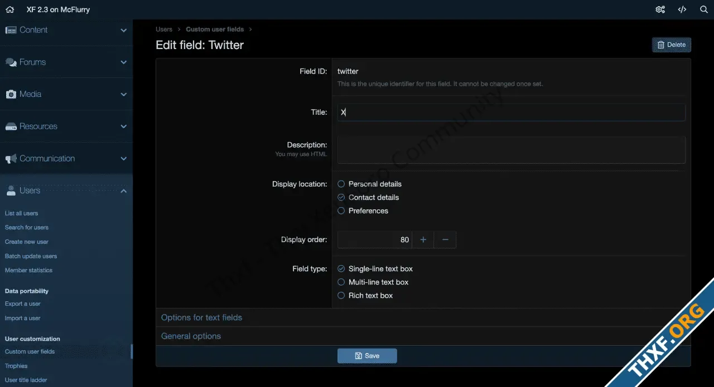Image resolution: width=714 pixels, height=387 pixels.
Task: Open Member statistics
Action: coord(28,270)
